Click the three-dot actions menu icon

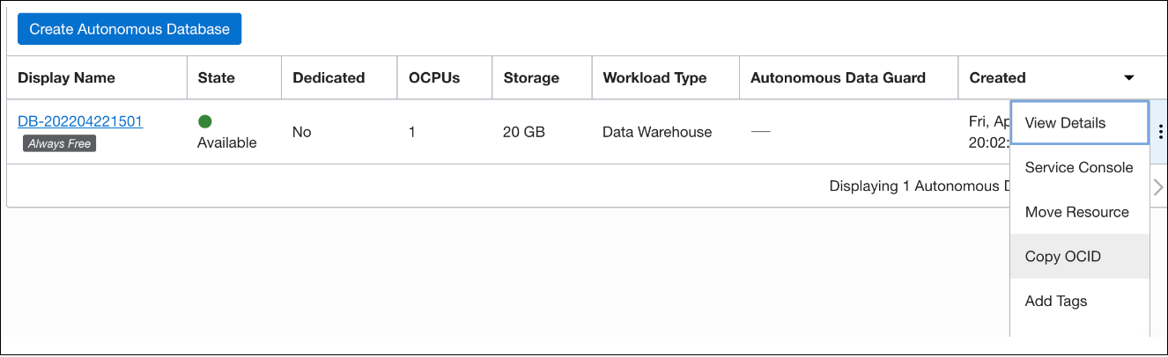tap(1160, 132)
